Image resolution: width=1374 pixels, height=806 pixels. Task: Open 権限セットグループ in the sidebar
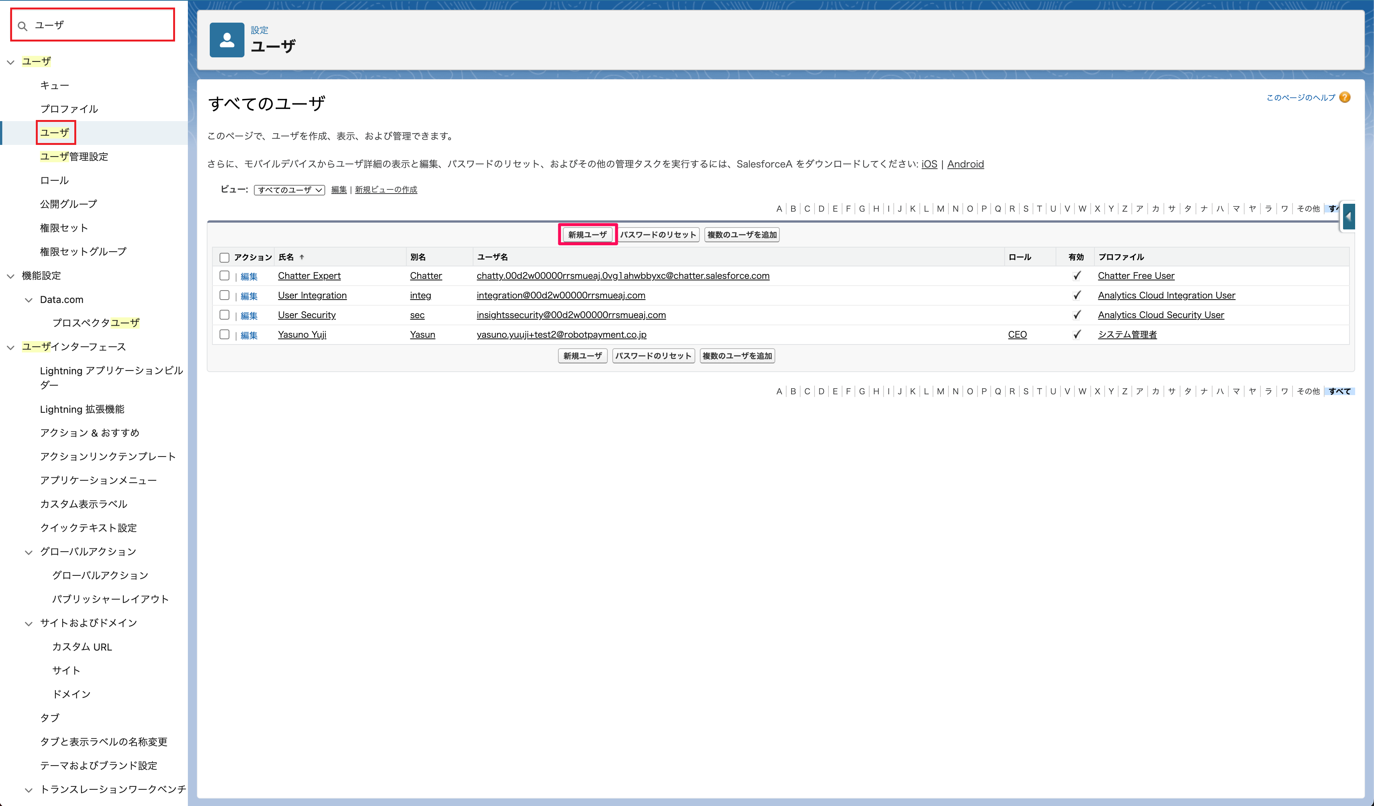83,251
